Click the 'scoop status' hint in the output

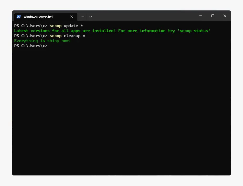[194, 31]
